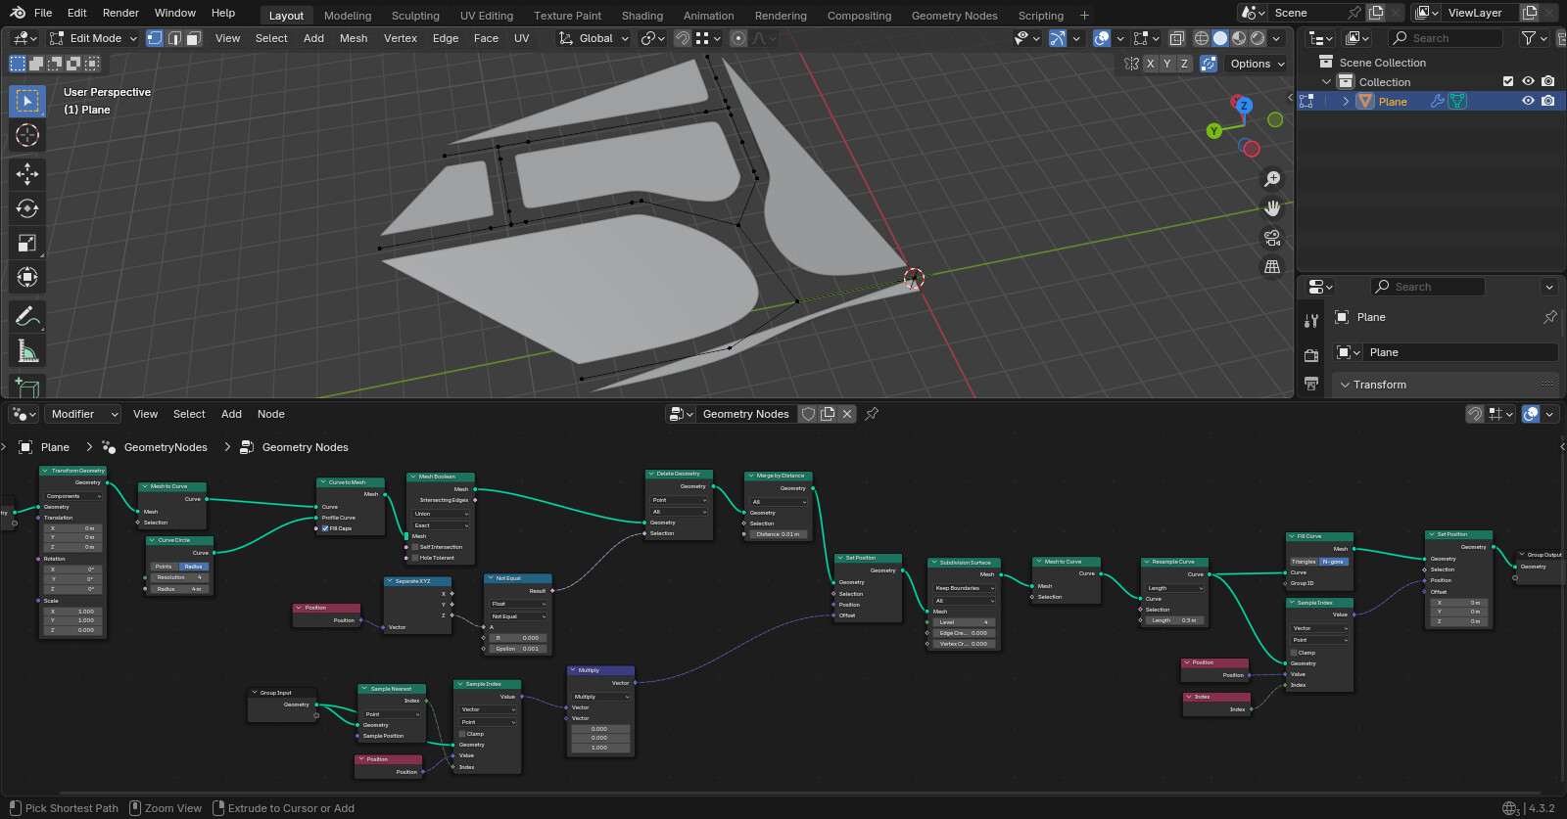Image resolution: width=1567 pixels, height=819 pixels.
Task: Open the viewport Options dropdown
Action: click(x=1258, y=64)
